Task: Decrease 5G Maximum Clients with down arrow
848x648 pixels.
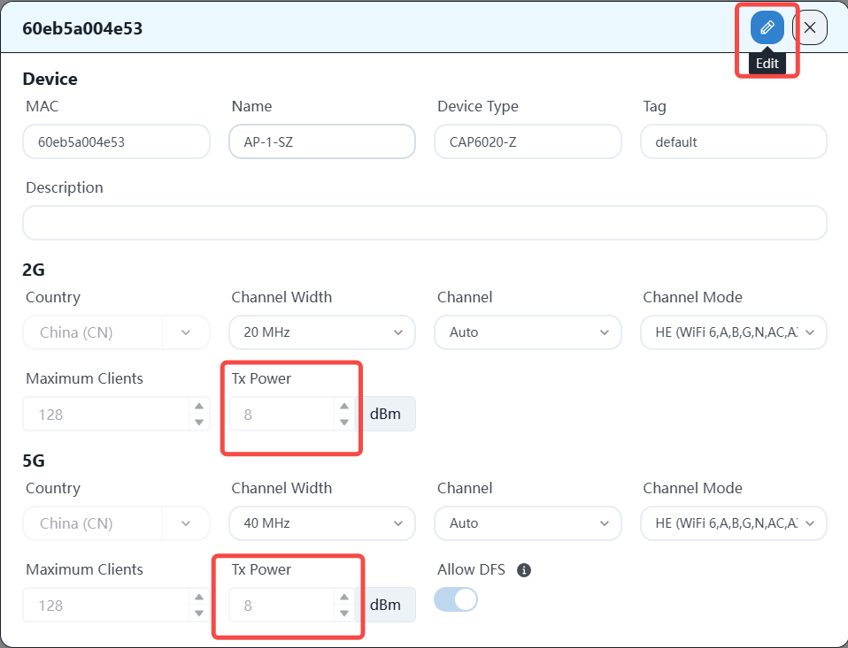Action: tap(199, 613)
